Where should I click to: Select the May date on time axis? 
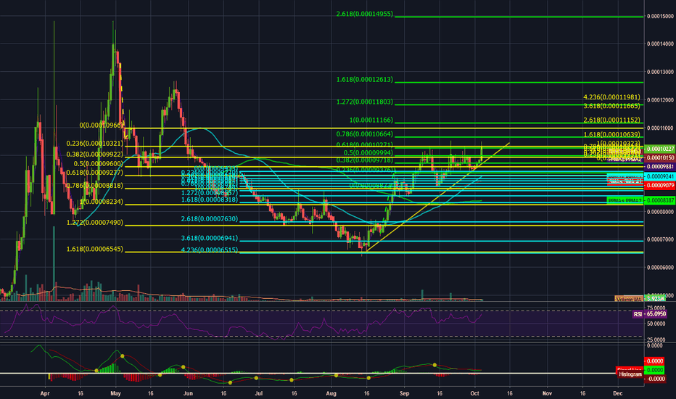click(115, 393)
